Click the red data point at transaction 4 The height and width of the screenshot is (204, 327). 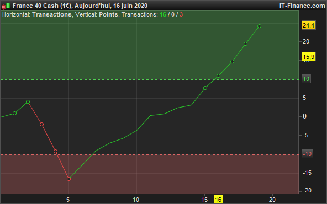click(x=55, y=151)
